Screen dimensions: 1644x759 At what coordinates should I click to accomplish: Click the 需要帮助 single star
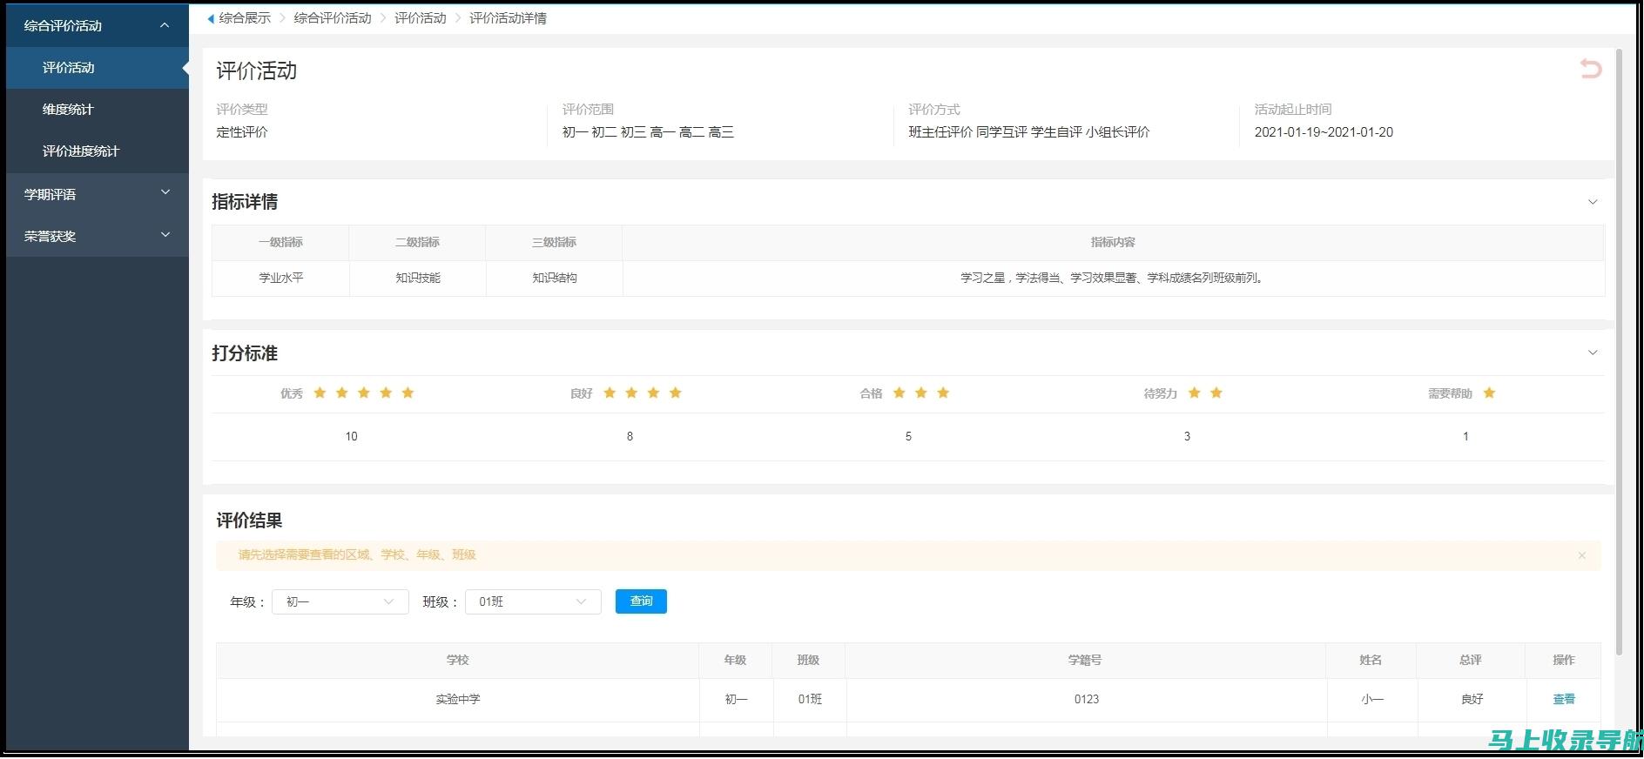click(x=1489, y=393)
